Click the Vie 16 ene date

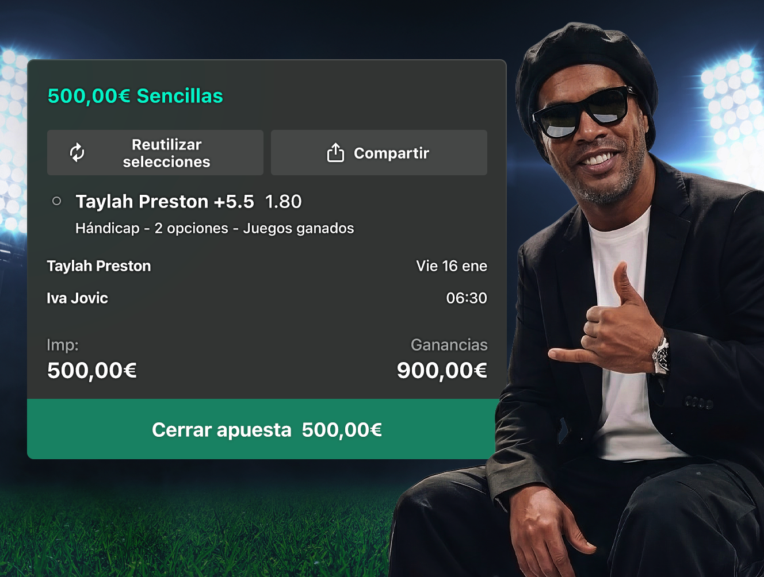[x=452, y=266]
